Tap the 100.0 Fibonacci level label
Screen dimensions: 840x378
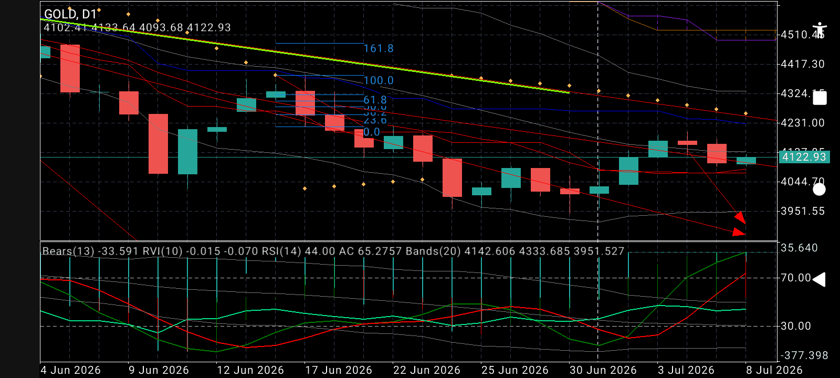click(x=379, y=80)
